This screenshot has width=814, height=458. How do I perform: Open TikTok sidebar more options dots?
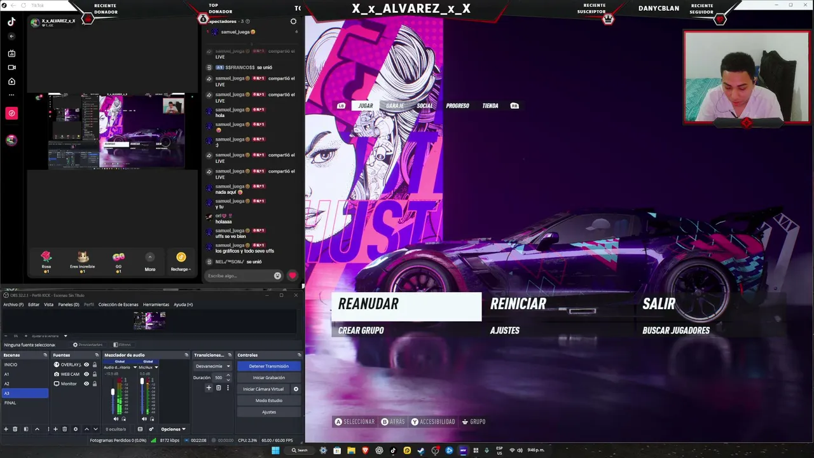pyautogui.click(x=11, y=95)
